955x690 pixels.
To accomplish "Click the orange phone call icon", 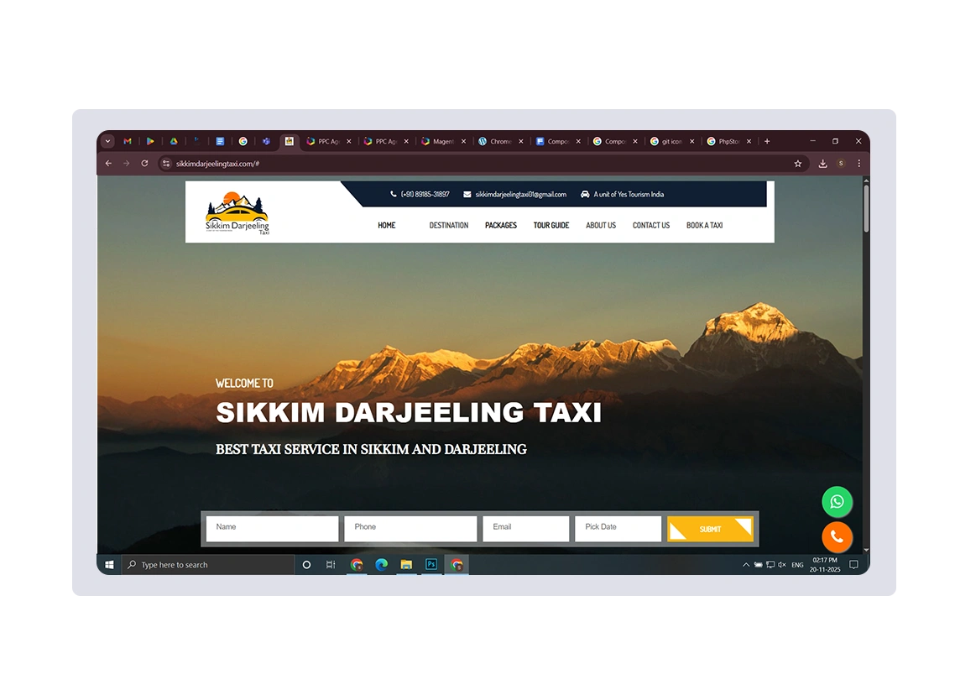I will tap(837, 537).
